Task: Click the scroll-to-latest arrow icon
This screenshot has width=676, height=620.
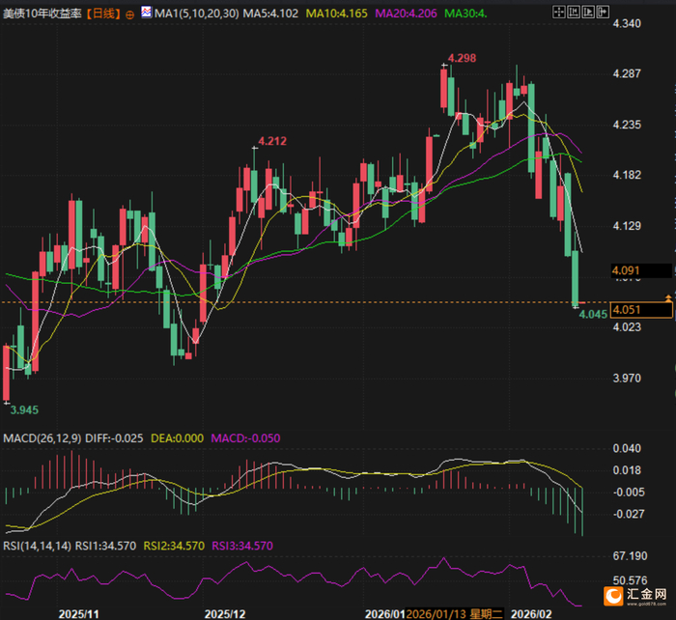Action: (603, 13)
